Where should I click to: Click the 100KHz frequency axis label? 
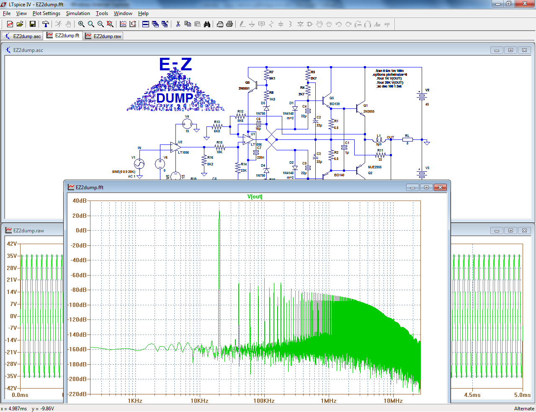click(264, 401)
